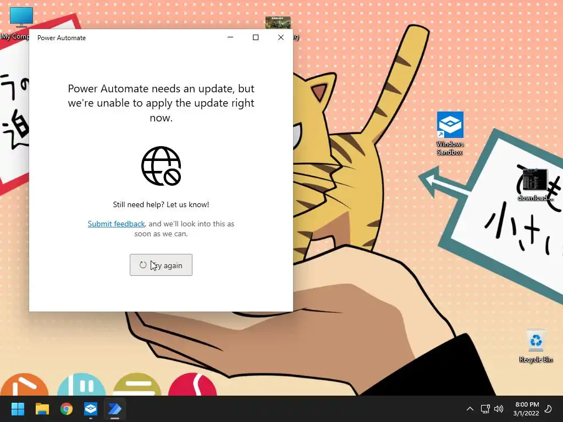This screenshot has width=563, height=422.
Task: Click the "Still need help? Let us know!" text
Action: 161,204
